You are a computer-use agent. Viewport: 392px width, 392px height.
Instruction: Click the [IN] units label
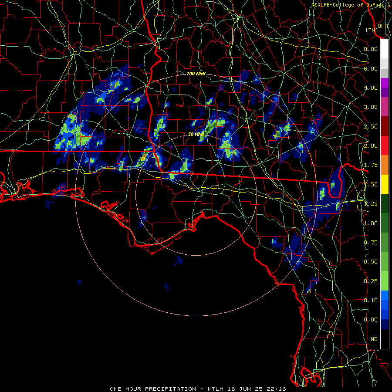(x=372, y=30)
